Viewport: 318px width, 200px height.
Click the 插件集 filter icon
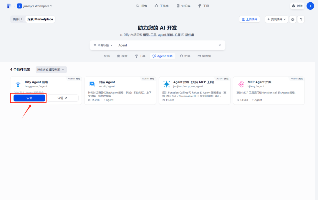click(199, 56)
